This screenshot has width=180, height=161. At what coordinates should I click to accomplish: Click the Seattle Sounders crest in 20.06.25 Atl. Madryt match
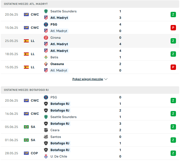click(46, 11)
